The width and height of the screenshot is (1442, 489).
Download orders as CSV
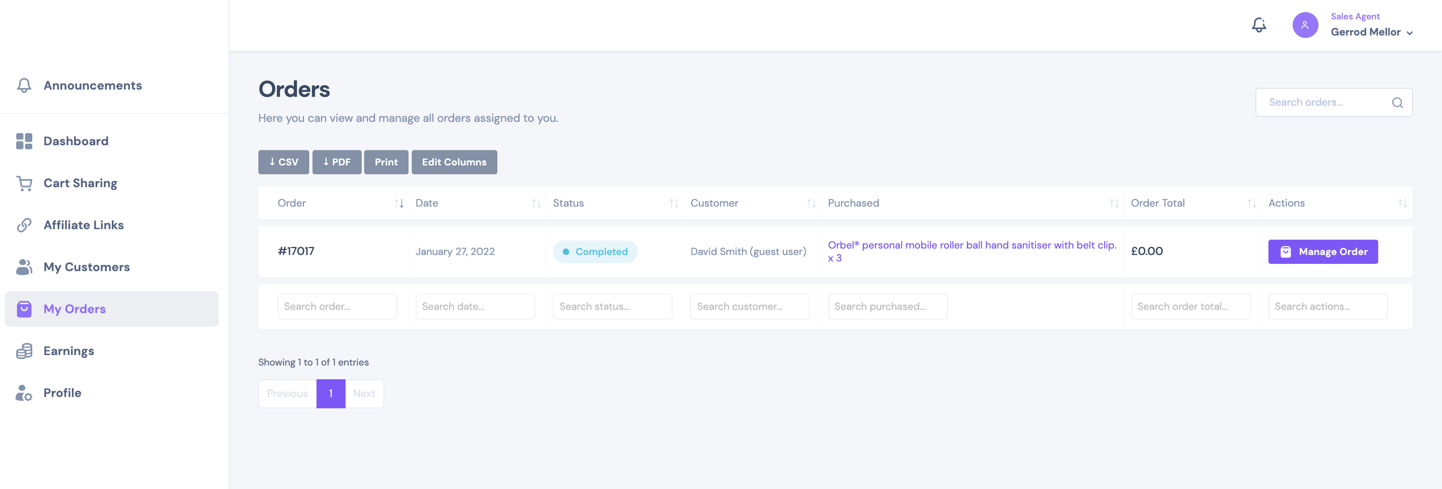point(283,162)
